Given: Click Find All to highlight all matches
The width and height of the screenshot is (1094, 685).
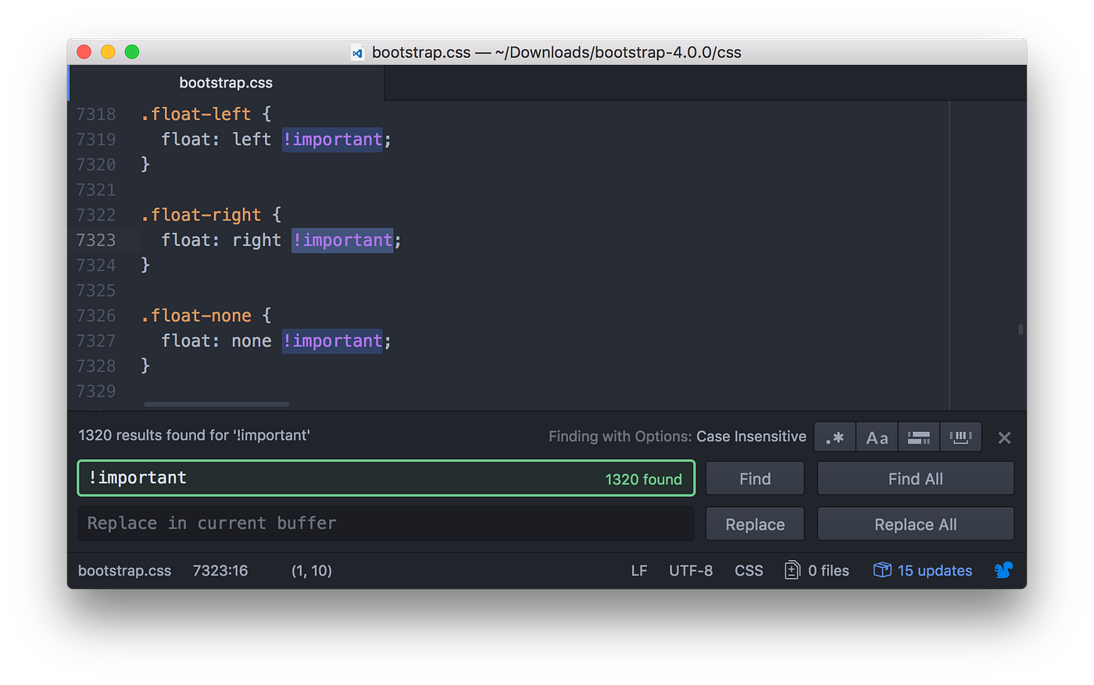Looking at the screenshot, I should (915, 478).
